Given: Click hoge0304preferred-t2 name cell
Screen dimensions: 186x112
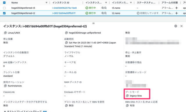Looking at the screenshot, I should pyautogui.click(x=23, y=13).
